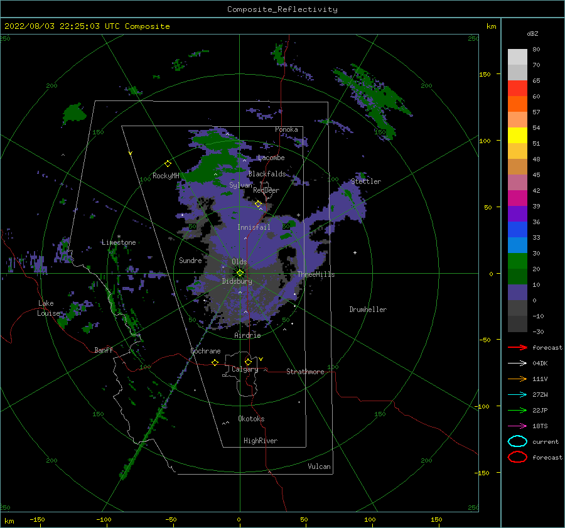Image resolution: width=565 pixels, height=528 pixels.
Task: Click the RockyMH label
Action: (166, 176)
